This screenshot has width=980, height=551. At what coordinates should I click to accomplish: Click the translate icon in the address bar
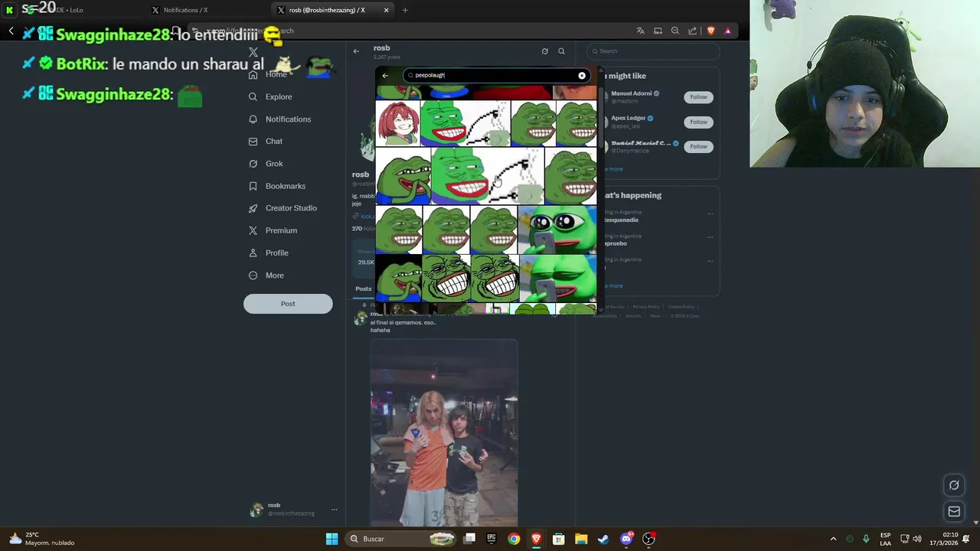point(640,31)
